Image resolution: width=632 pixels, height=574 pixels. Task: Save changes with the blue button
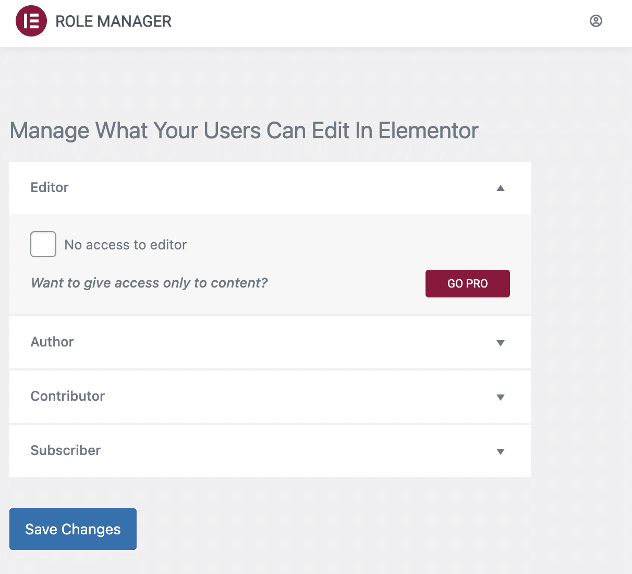pos(72,529)
